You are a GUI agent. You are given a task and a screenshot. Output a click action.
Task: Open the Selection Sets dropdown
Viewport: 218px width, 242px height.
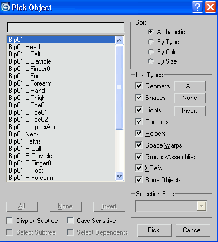(201, 206)
